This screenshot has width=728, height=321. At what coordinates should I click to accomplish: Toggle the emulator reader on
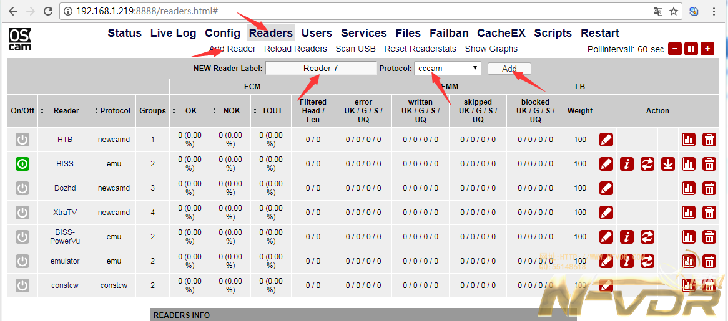[22, 261]
